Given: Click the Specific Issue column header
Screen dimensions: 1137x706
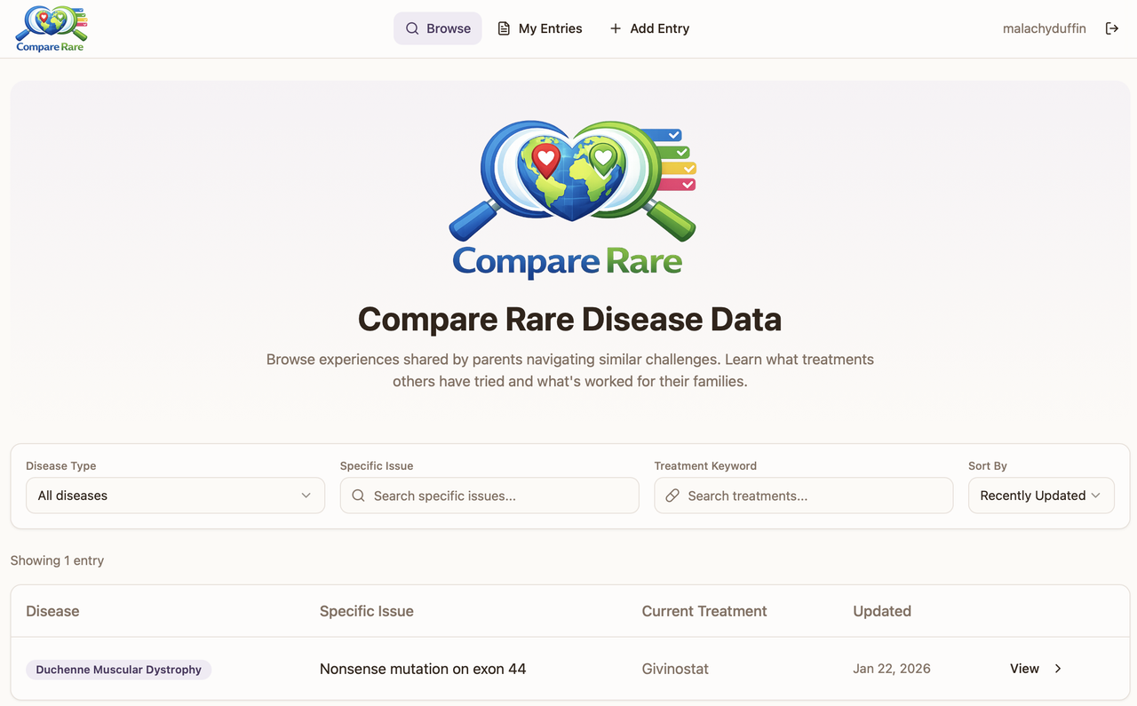Looking at the screenshot, I should 367,611.
